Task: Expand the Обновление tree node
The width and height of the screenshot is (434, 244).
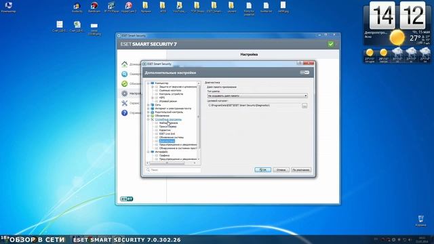Action: [149, 116]
